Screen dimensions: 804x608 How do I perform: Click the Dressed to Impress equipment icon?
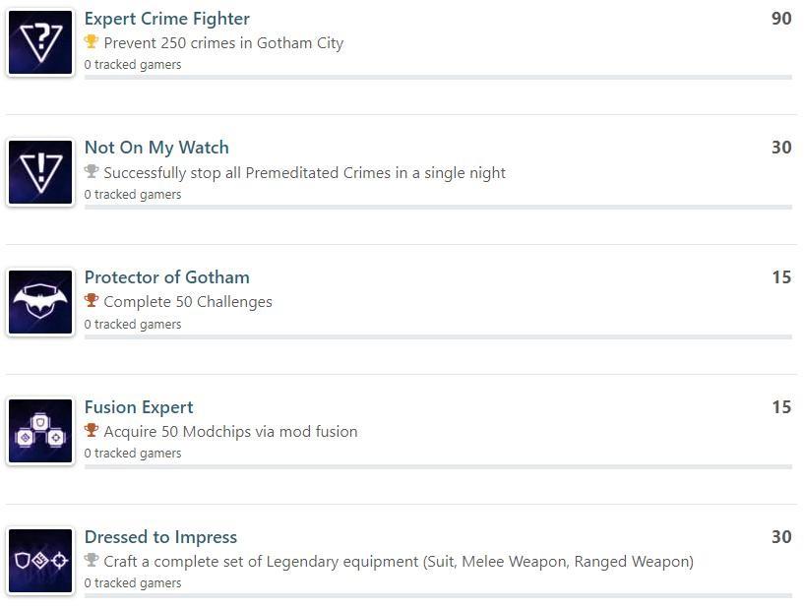click(x=40, y=561)
